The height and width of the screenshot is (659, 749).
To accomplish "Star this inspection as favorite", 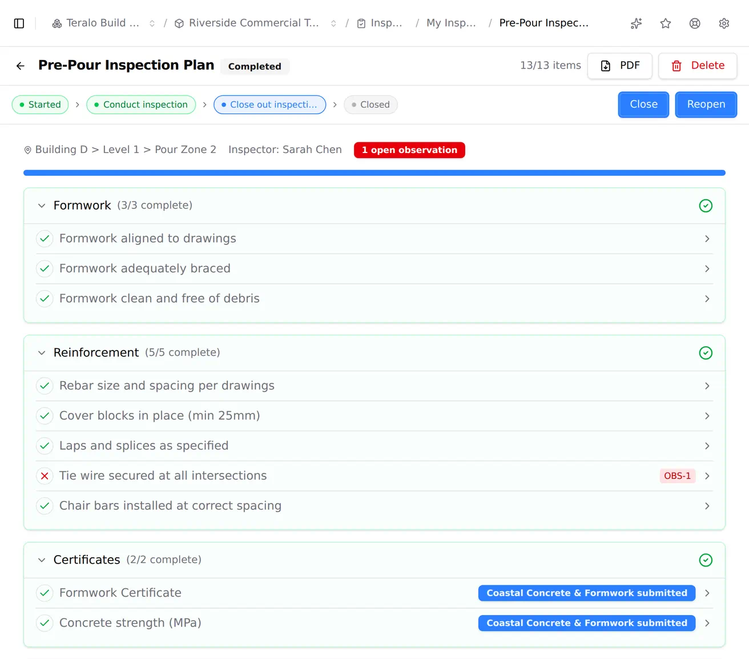I will 666,23.
